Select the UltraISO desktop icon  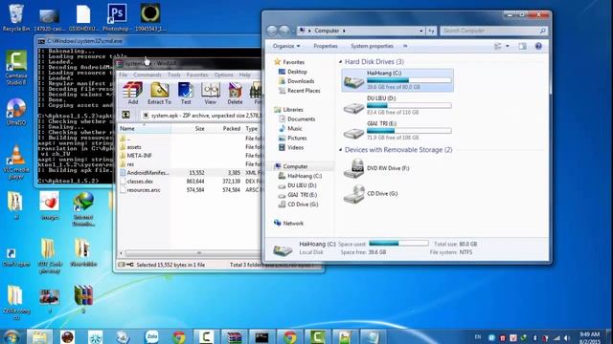[x=16, y=111]
